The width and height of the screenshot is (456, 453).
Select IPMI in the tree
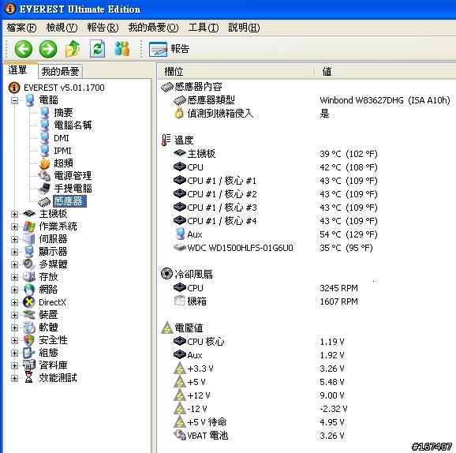point(62,151)
